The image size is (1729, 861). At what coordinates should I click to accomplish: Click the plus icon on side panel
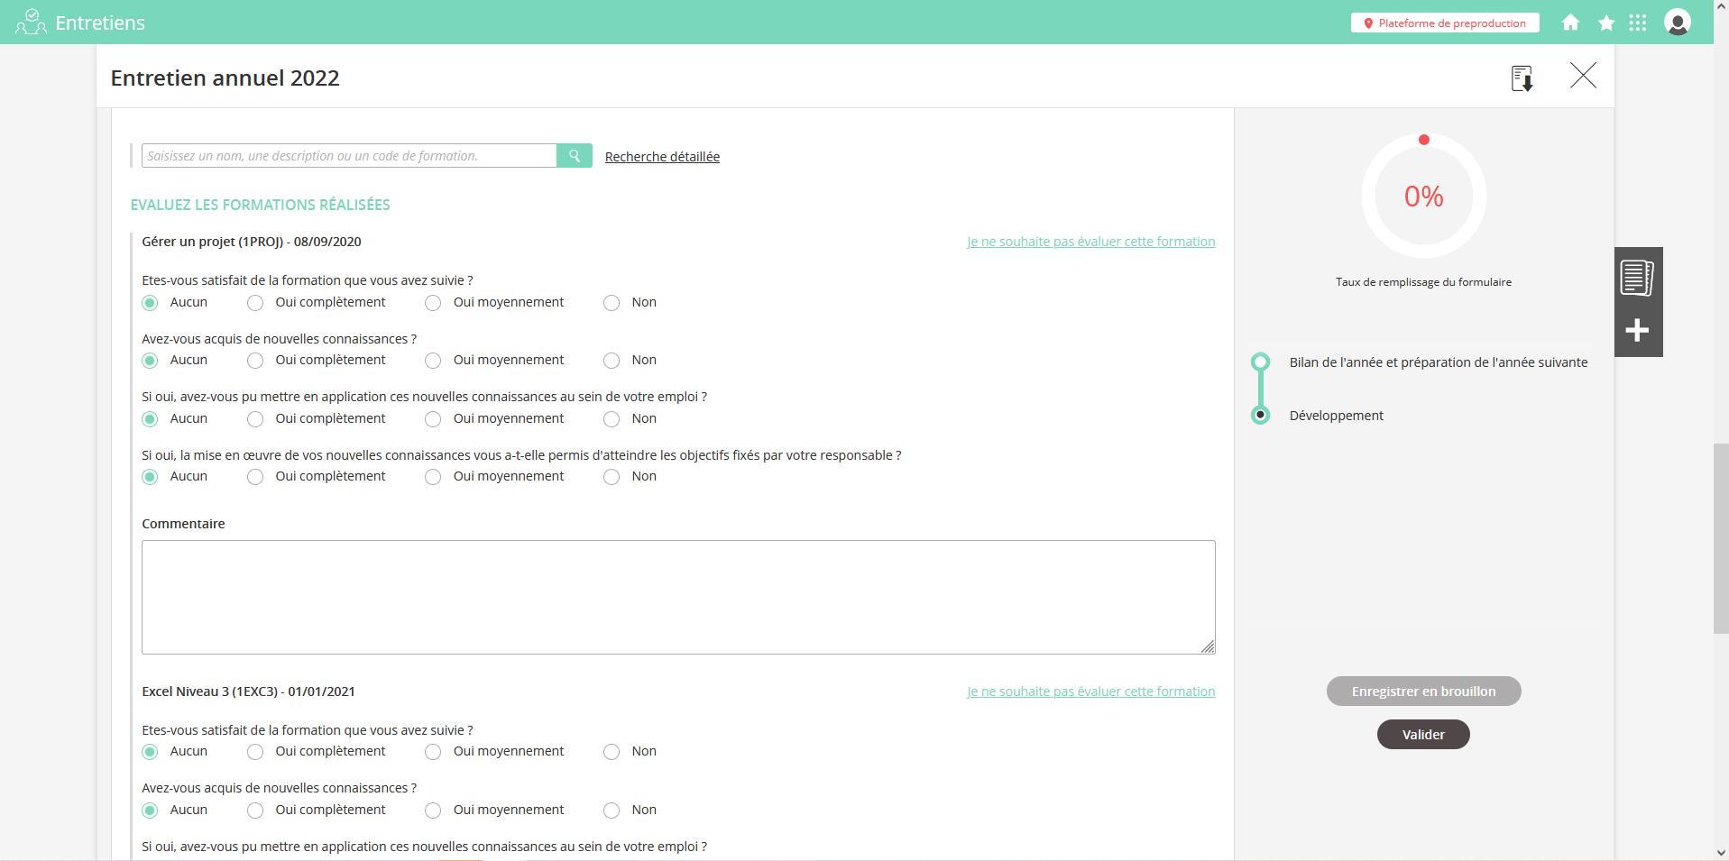[x=1637, y=330]
